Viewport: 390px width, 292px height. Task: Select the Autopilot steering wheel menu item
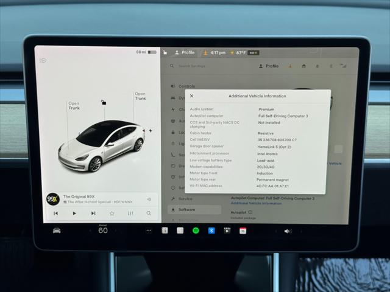[173, 121]
